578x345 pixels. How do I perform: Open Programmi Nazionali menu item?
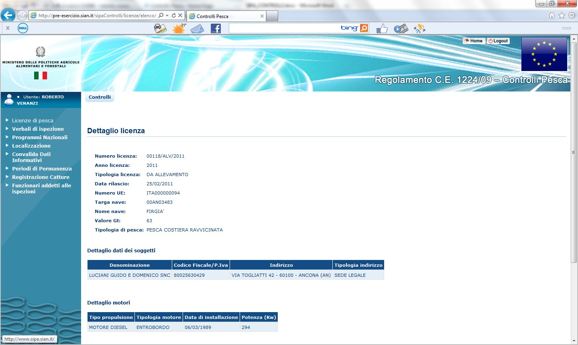pyautogui.click(x=40, y=137)
